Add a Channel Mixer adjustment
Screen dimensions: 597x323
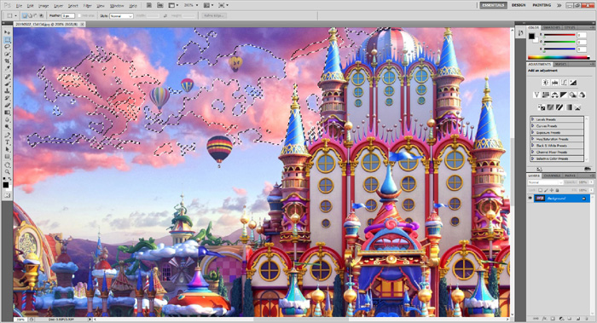pyautogui.click(x=583, y=95)
